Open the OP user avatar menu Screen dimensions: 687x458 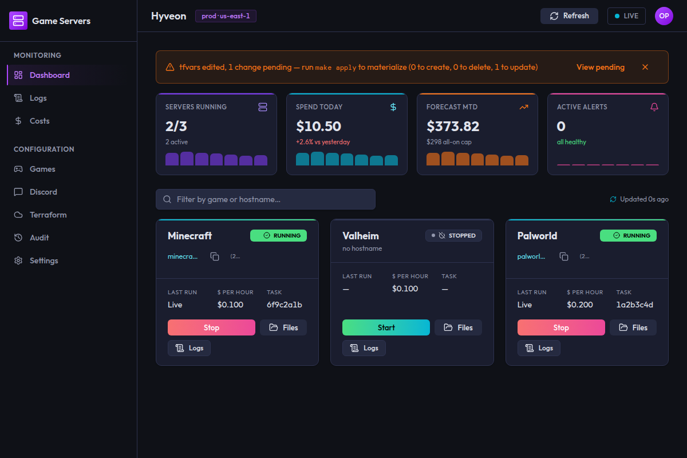pos(664,16)
